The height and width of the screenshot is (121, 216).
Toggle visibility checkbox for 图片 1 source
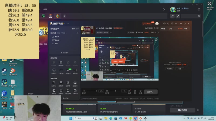(53, 37)
